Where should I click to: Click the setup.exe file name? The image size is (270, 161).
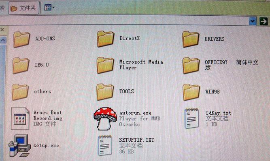pos(46,146)
